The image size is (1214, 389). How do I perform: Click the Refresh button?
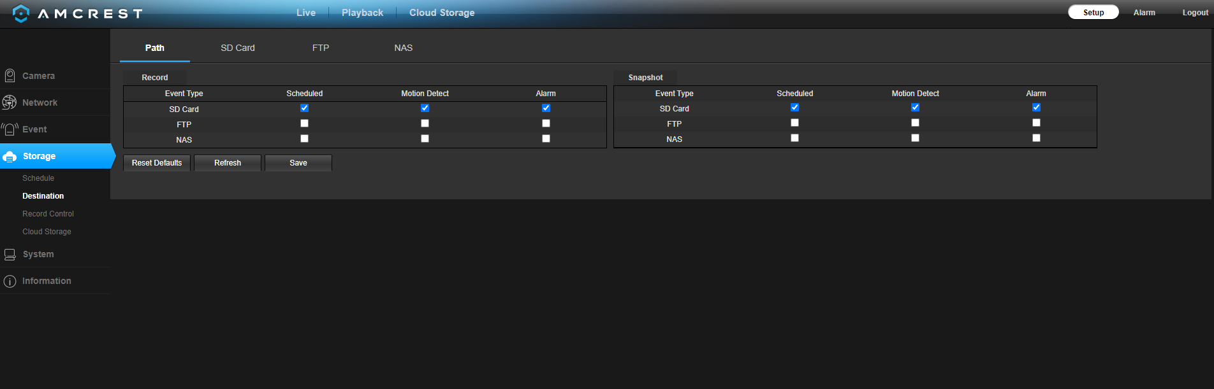click(228, 163)
